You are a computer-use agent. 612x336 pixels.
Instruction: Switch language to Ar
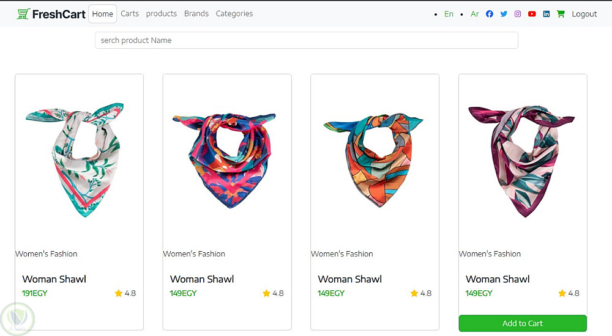click(475, 14)
